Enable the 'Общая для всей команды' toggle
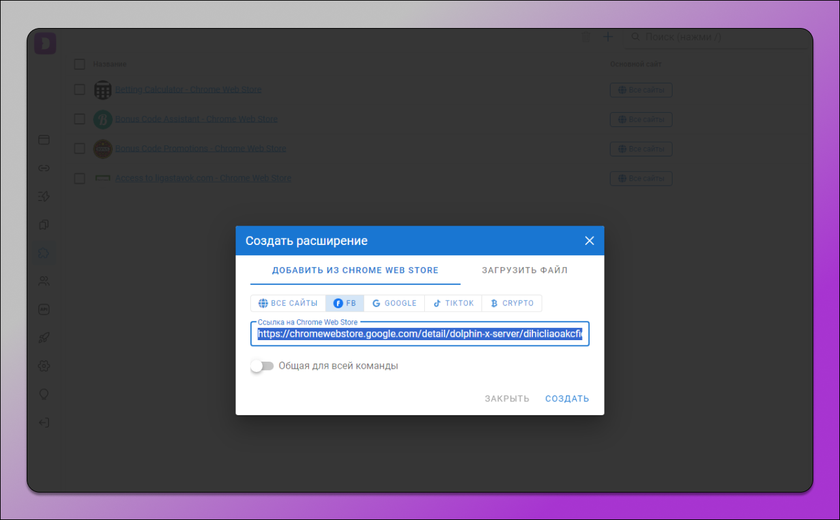The width and height of the screenshot is (840, 520). click(262, 366)
